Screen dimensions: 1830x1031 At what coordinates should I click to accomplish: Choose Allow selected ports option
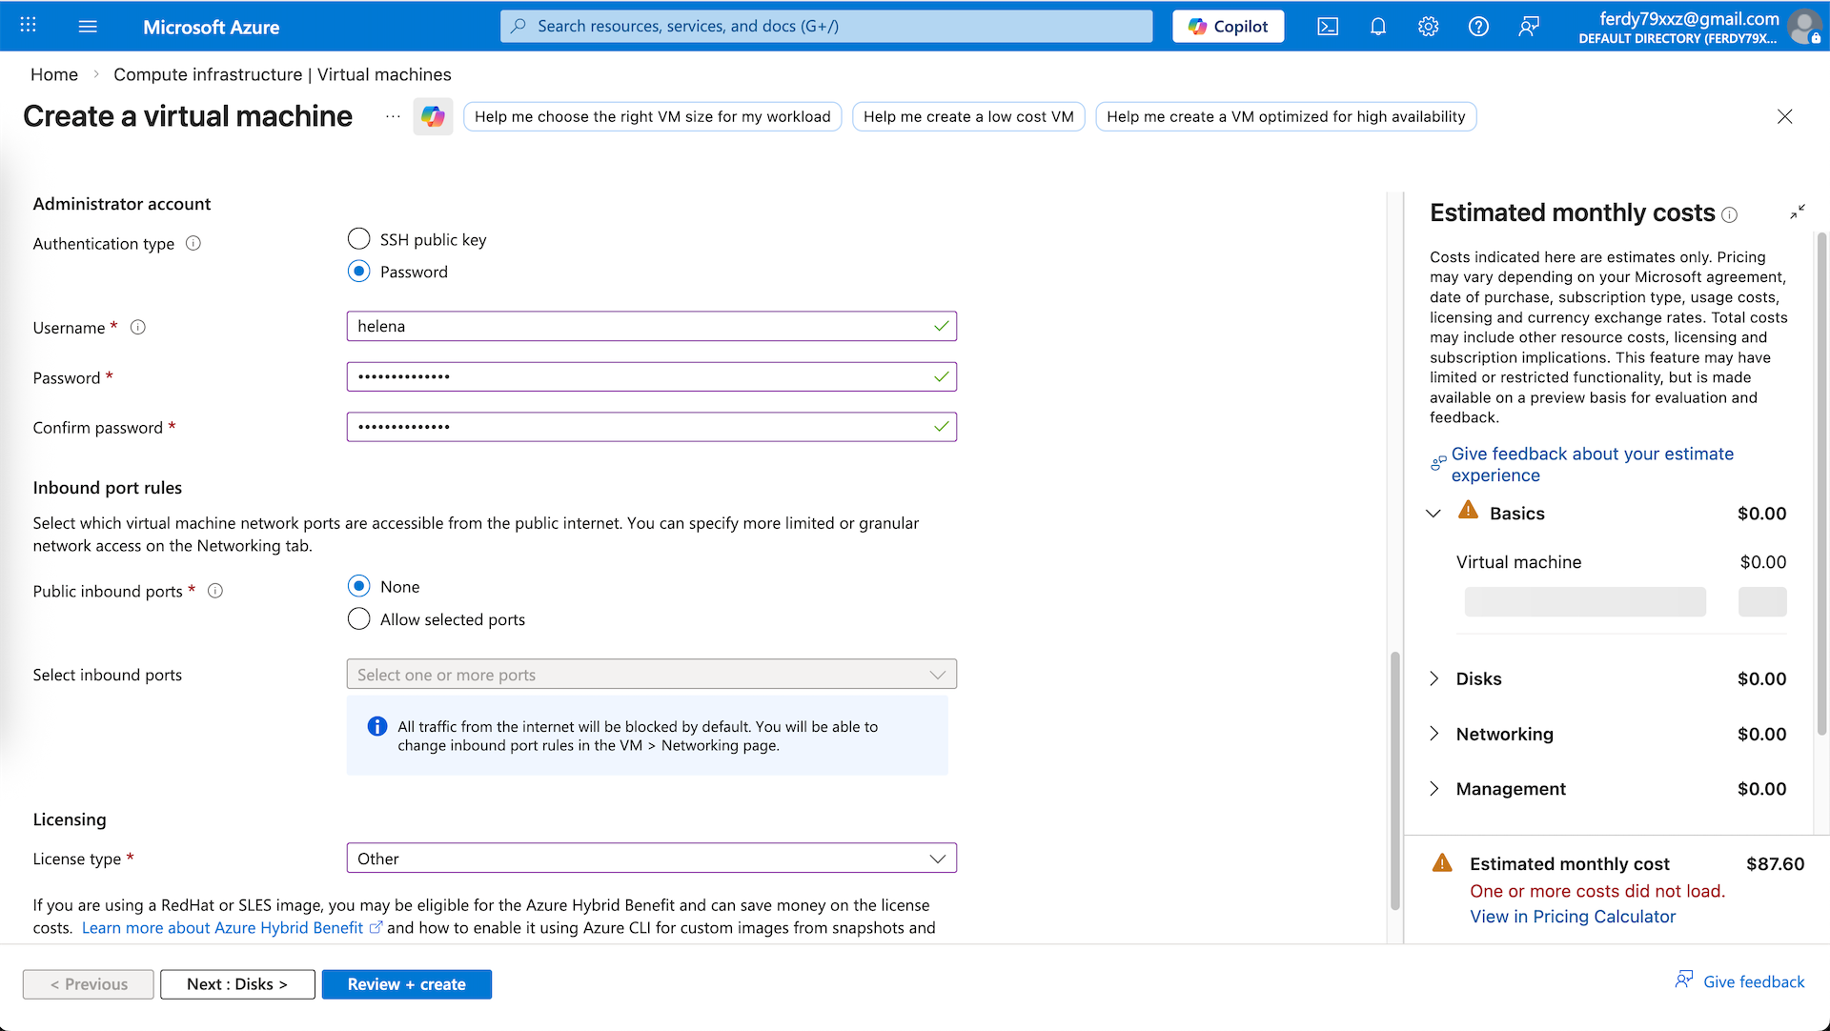click(x=359, y=618)
